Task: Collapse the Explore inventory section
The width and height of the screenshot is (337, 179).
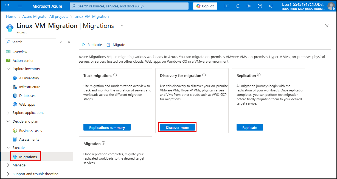Action: 8,69
